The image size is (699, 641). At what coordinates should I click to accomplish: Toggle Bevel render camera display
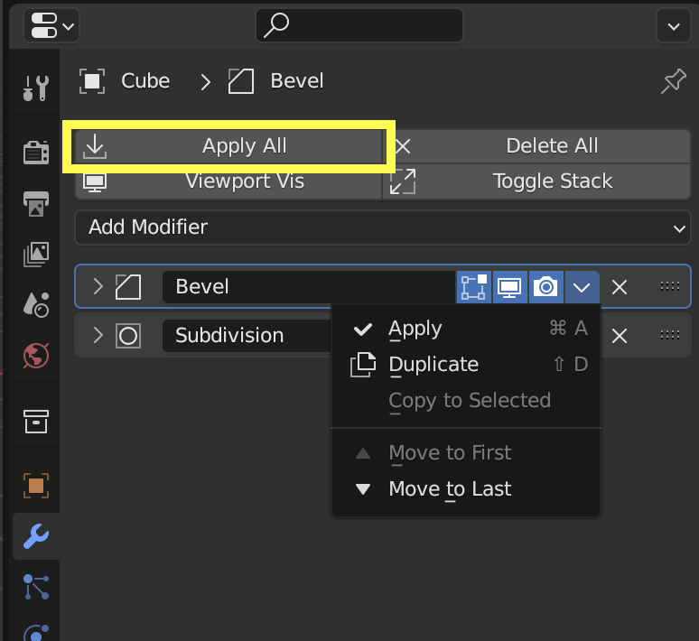point(546,287)
